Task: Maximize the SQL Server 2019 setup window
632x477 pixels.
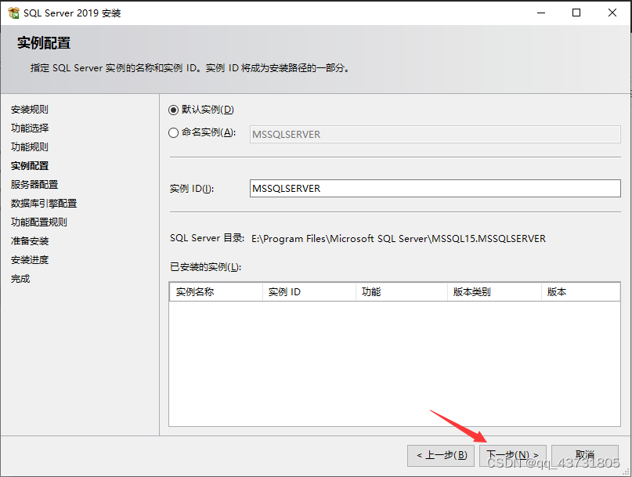Action: [x=576, y=13]
